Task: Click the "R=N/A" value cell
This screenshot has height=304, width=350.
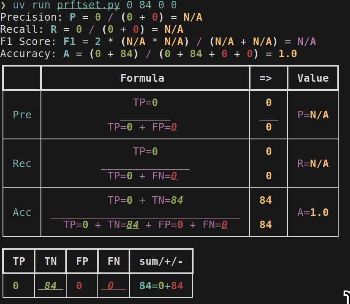Action: point(312,163)
